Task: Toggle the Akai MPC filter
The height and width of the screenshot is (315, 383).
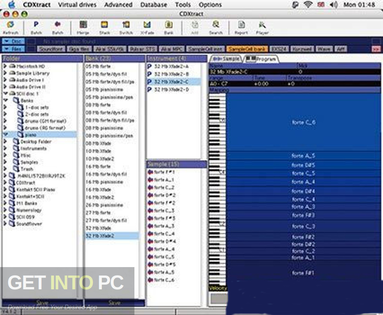Action: 172,49
